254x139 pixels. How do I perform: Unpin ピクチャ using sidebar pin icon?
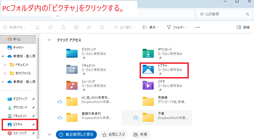[33, 125]
